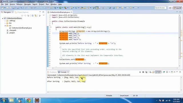Screen dimensions: 183x103
Task: Click the Open Perspective icon near Java EE
Action: (x=170, y=8)
